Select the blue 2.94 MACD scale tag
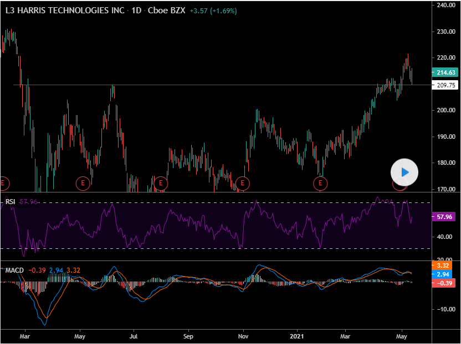461x344 pixels. coord(442,274)
